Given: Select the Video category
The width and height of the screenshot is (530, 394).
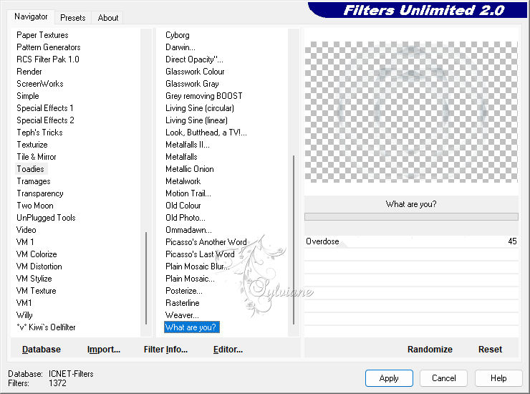Looking at the screenshot, I should [x=26, y=230].
